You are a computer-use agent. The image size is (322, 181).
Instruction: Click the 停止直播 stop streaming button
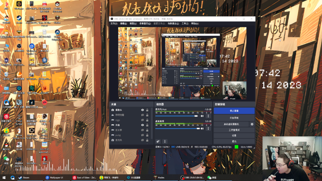click(x=234, y=111)
